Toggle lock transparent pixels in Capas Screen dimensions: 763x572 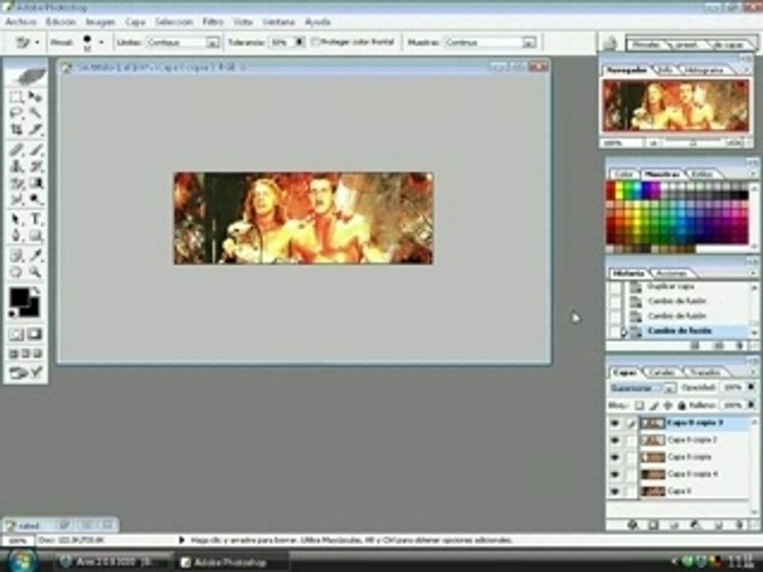click(639, 405)
